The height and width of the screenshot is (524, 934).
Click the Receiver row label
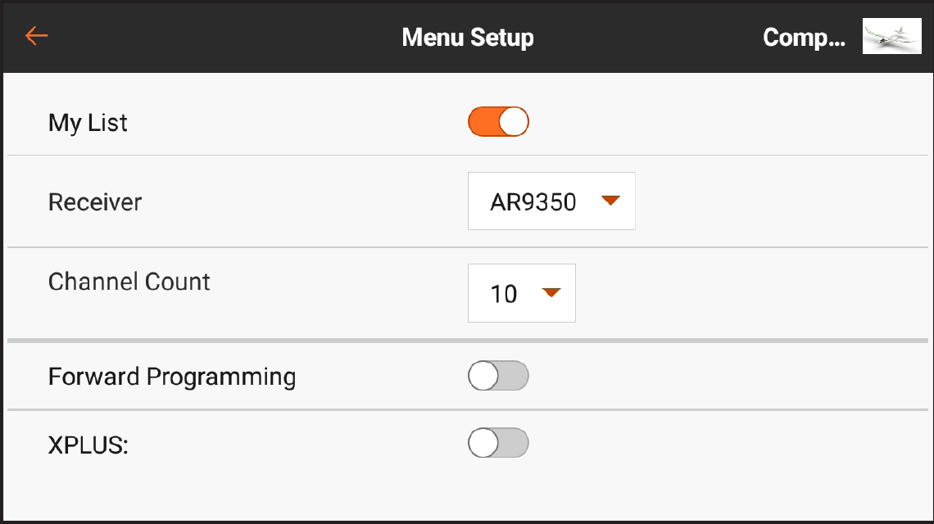[x=94, y=201]
